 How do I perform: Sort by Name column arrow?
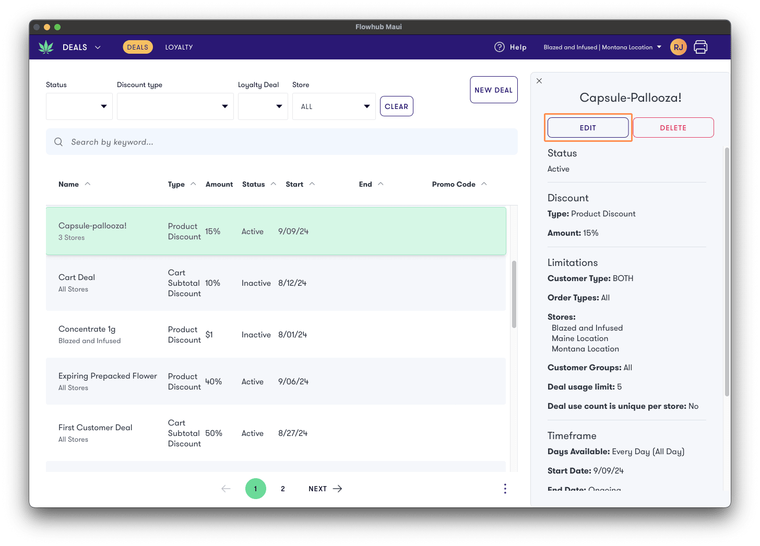(x=88, y=184)
